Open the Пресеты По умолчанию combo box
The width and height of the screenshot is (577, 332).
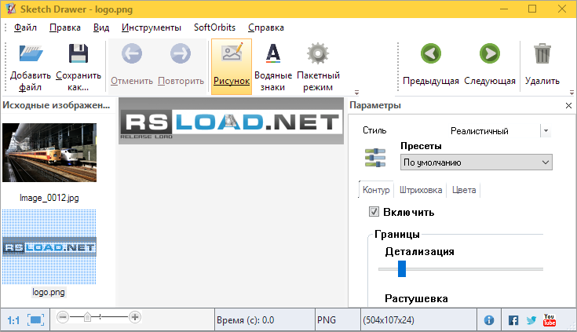point(477,162)
